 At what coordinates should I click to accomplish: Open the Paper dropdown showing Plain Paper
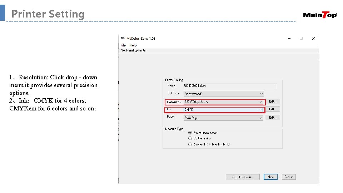224,118
